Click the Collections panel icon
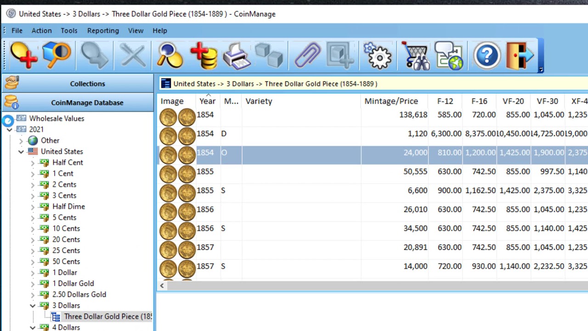The height and width of the screenshot is (331, 588). coord(12,83)
